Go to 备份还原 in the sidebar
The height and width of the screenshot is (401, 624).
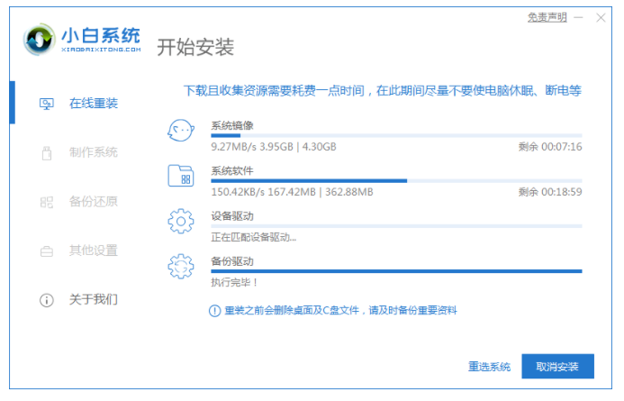[x=94, y=201]
